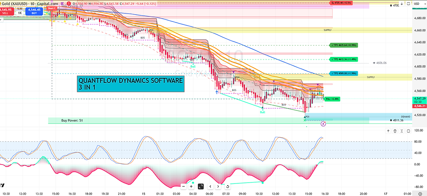Click the 17 date label on time axis

click(x=385, y=193)
